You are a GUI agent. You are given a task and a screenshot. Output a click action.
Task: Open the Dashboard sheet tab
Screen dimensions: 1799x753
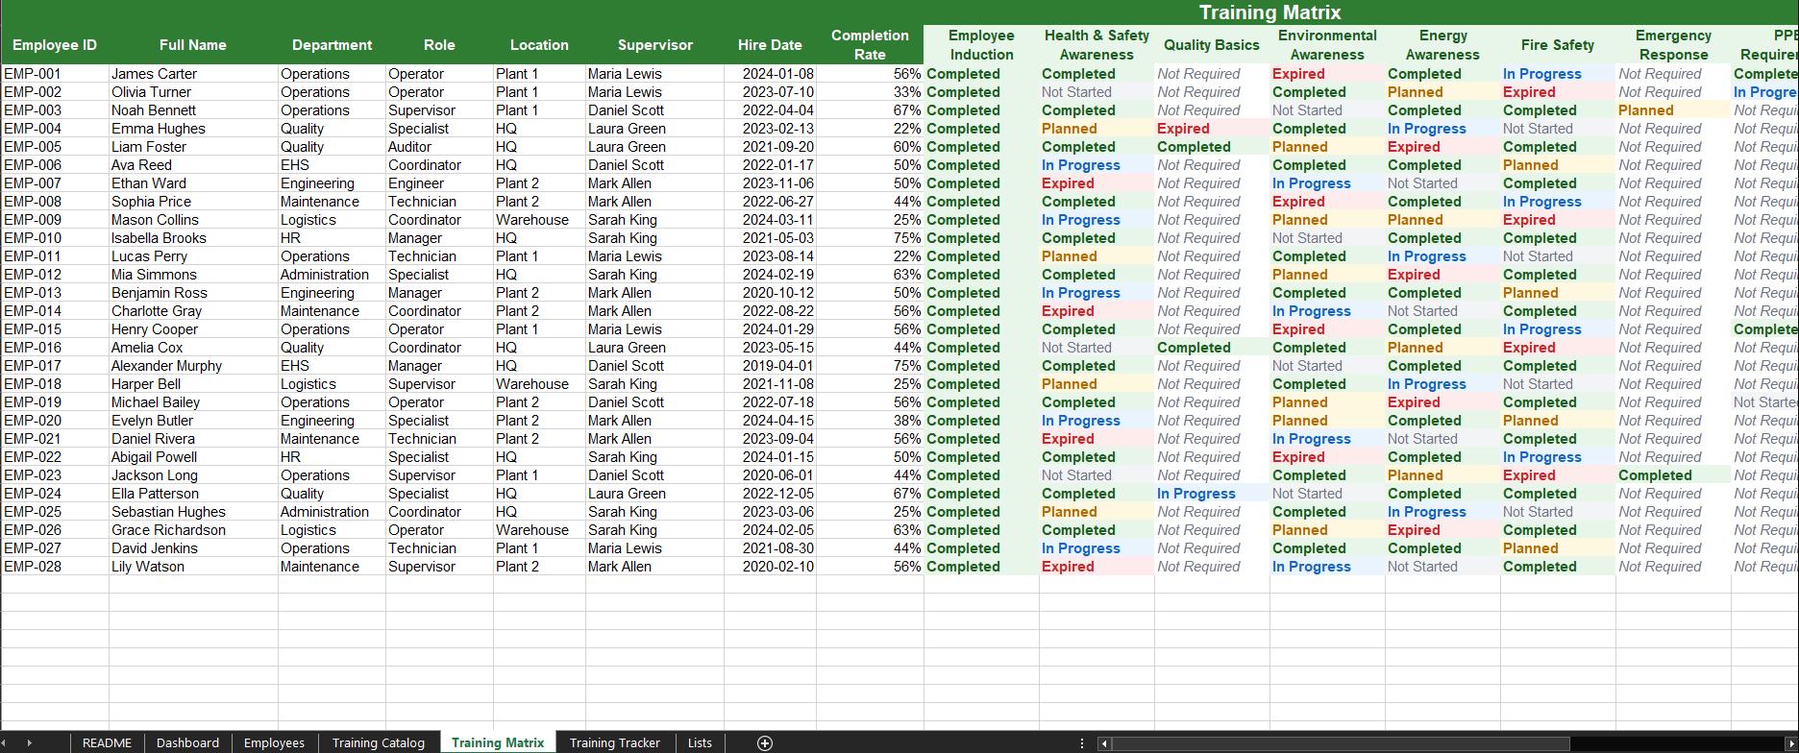coord(187,742)
